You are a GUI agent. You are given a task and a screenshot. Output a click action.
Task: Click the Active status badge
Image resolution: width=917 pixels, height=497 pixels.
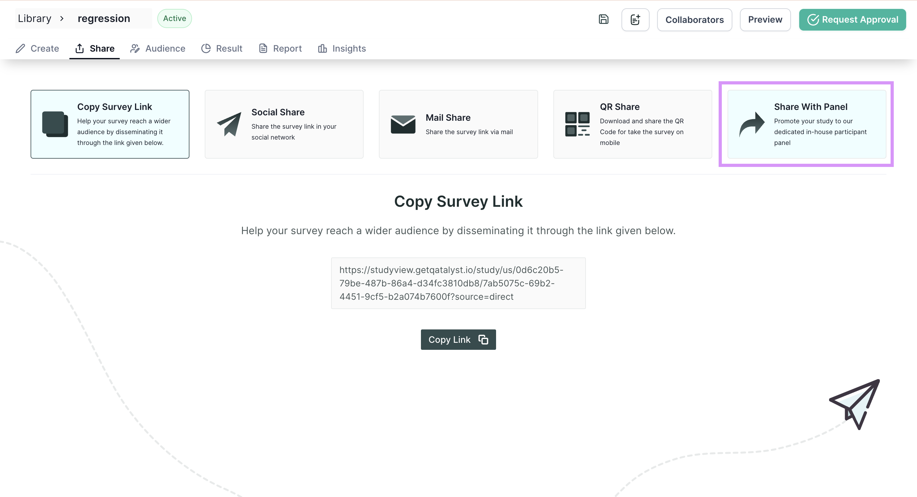tap(174, 18)
